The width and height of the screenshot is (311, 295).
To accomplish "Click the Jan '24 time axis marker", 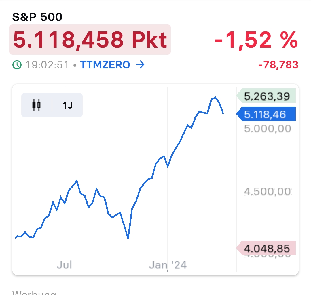I will 168,265.
